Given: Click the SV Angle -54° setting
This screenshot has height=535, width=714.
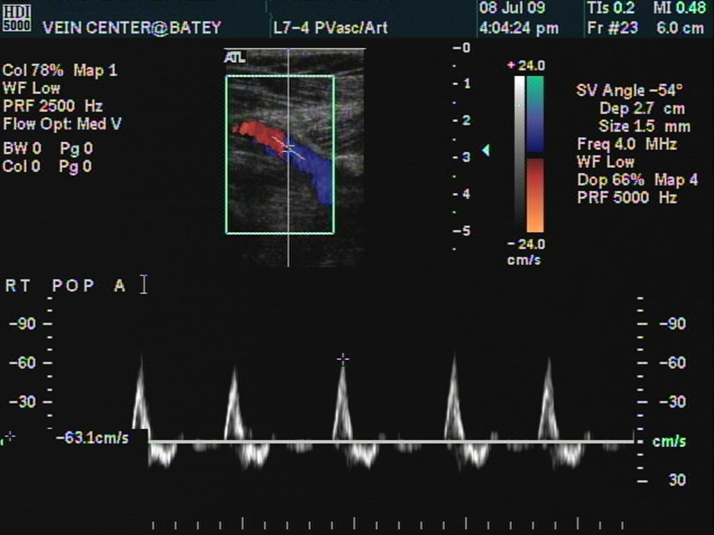Looking at the screenshot, I should (630, 90).
